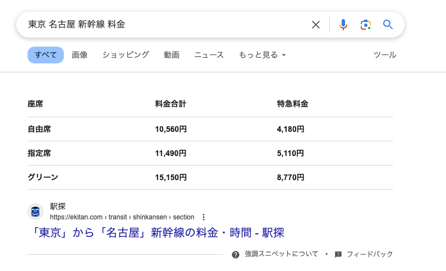The height and width of the screenshot is (271, 446).
Task: Click the 4,180円 express fare cell
Action: point(291,129)
